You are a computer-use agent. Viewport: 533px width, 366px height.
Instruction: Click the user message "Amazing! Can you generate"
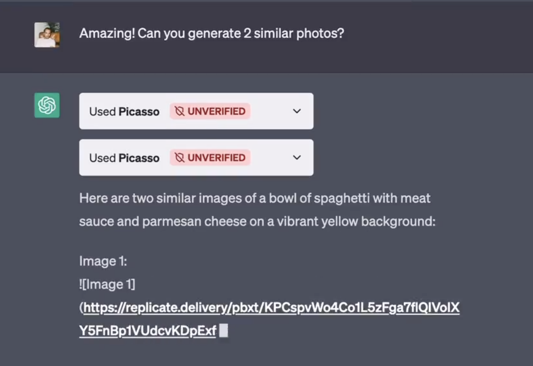coord(211,34)
